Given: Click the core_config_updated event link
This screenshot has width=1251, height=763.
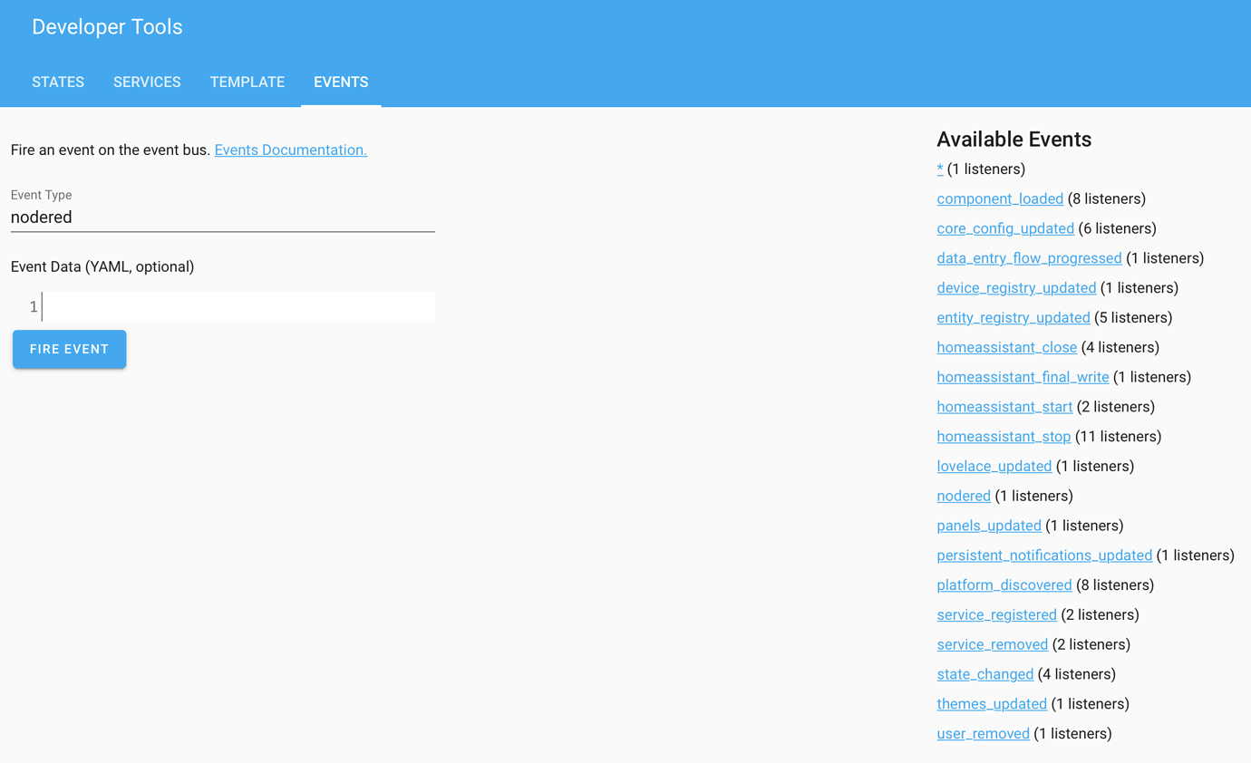Looking at the screenshot, I should point(1005,228).
